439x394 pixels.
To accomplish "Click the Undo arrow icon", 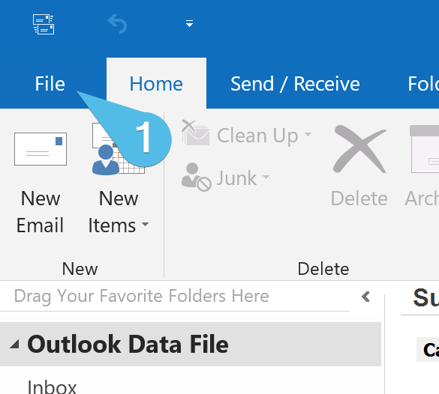I will [x=117, y=24].
